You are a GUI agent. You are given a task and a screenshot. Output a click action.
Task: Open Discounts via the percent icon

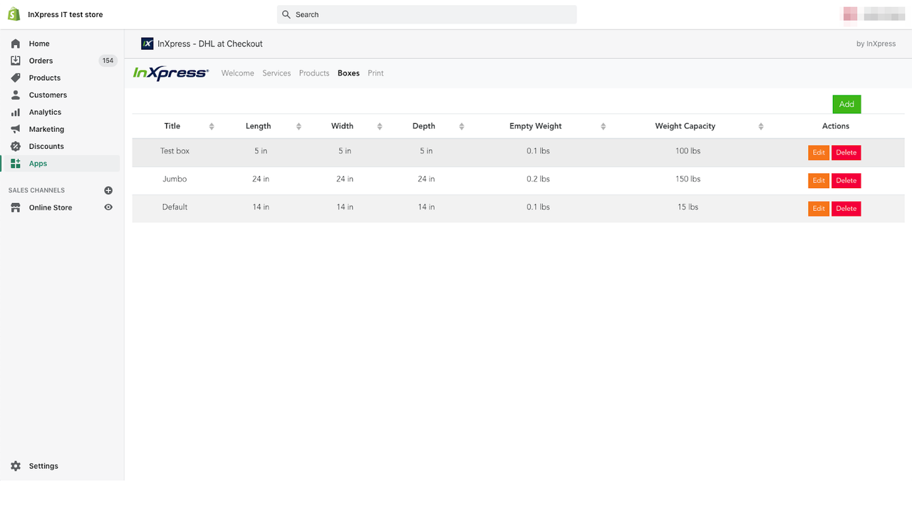click(16, 146)
